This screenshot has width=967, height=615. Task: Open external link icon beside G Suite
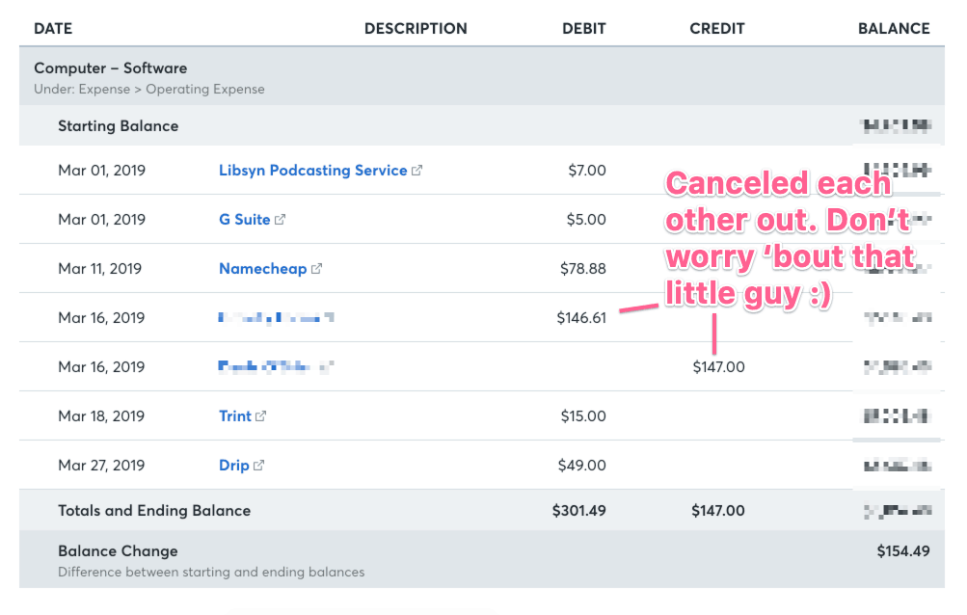[x=280, y=220]
